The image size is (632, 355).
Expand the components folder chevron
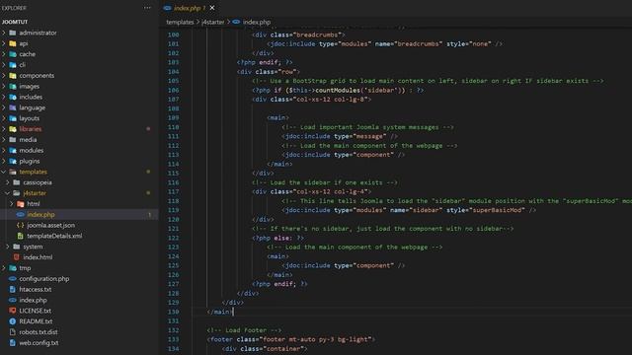tap(4, 75)
